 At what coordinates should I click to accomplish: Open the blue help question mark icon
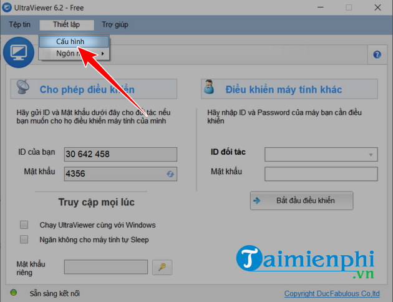coord(377,55)
